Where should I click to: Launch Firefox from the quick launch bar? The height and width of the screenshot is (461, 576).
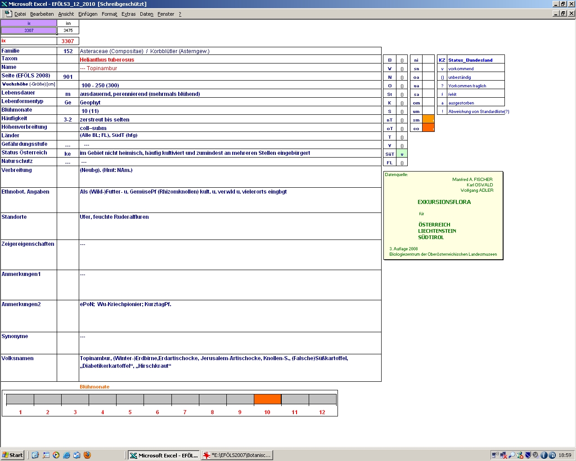(87, 455)
